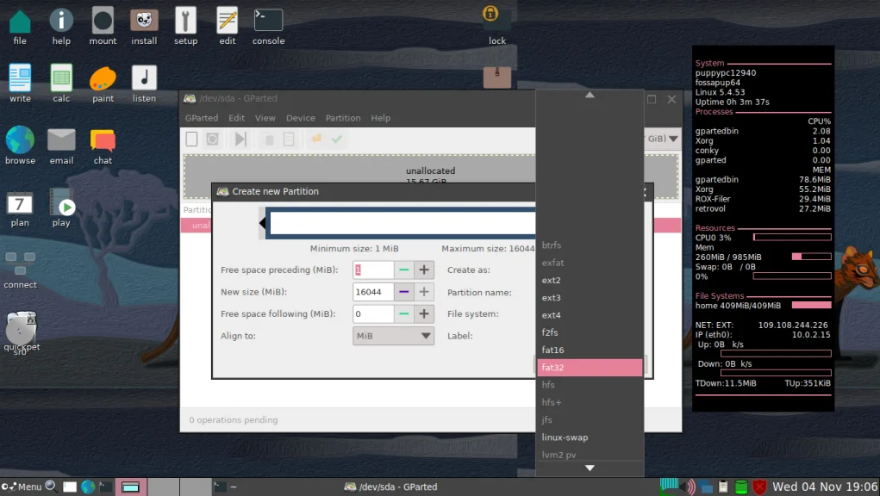Open the Align to MiB dropdown
Image resolution: width=880 pixels, height=496 pixels.
(x=393, y=336)
